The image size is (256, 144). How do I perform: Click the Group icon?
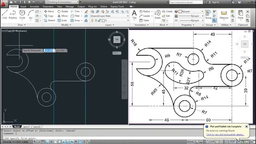208,14
